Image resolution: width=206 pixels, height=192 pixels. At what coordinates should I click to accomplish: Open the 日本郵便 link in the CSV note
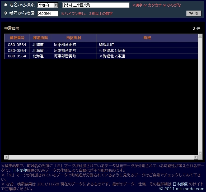coord(20,170)
